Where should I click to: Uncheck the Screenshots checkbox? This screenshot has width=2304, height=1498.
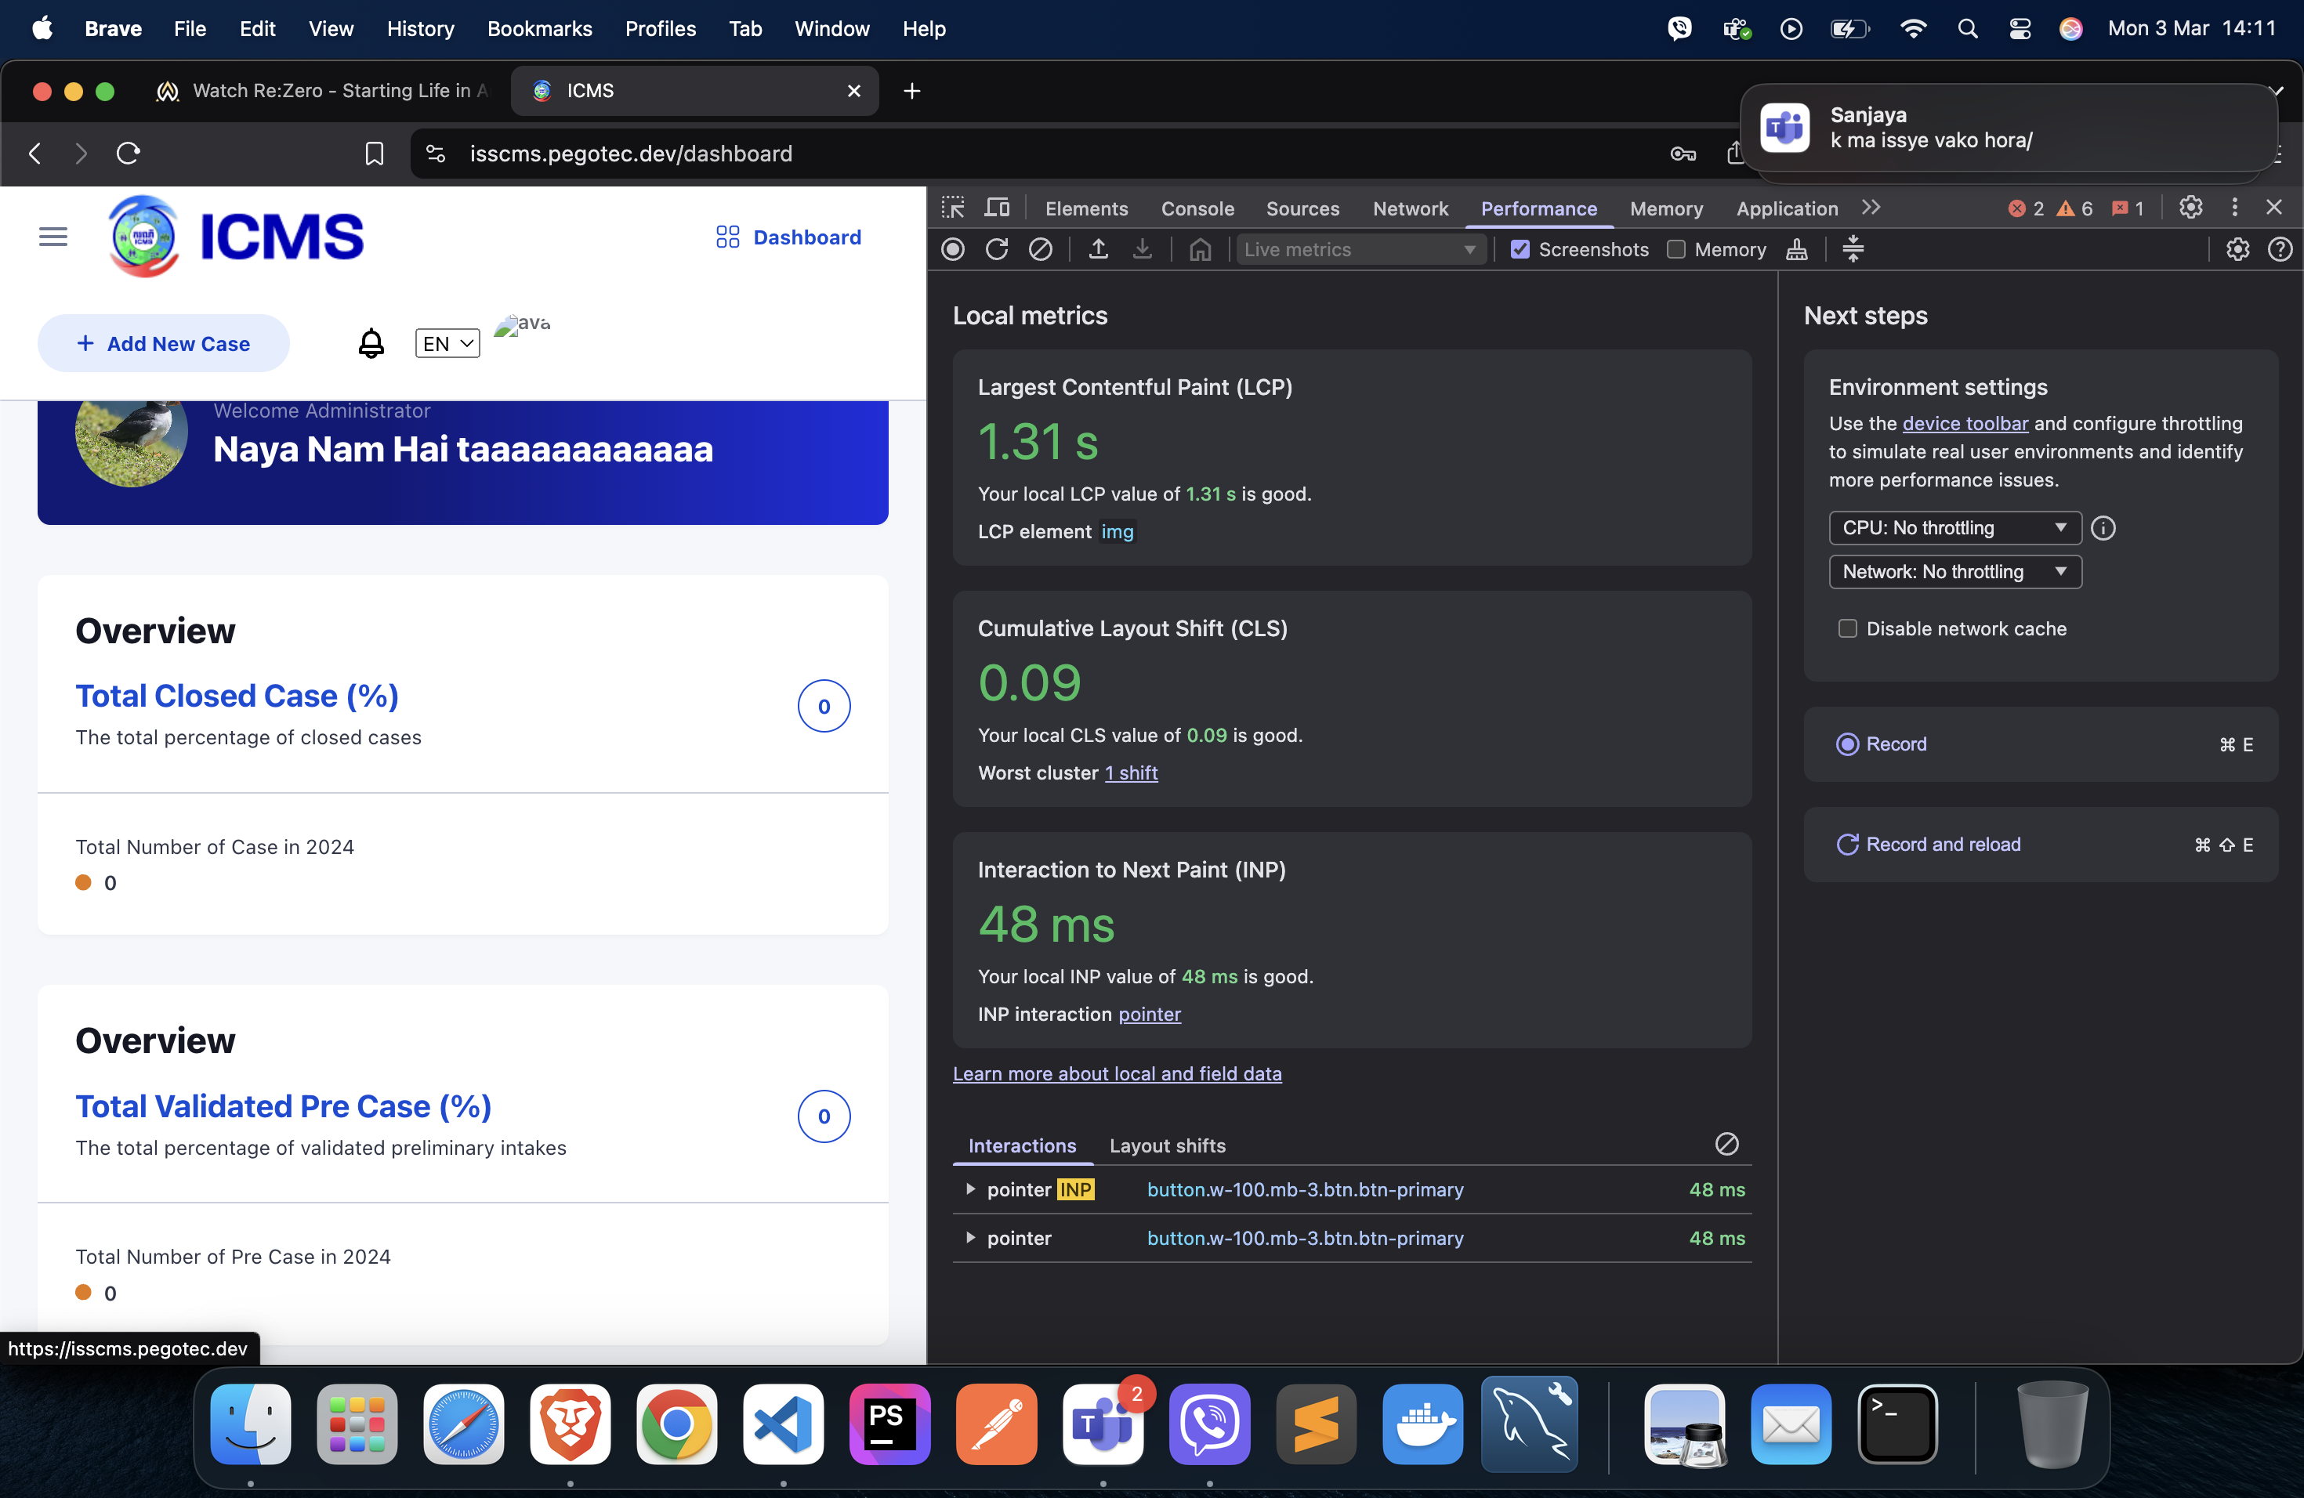pos(1520,250)
